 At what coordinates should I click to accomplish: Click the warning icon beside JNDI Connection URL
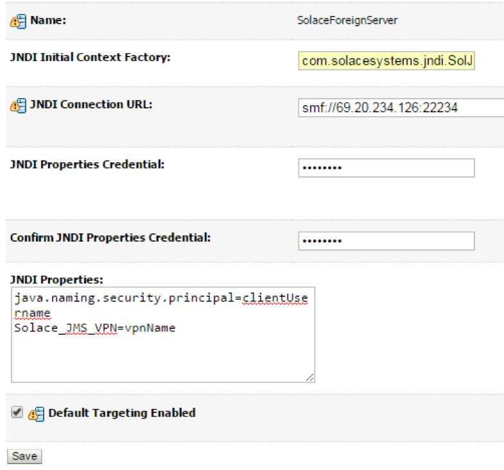(18, 105)
